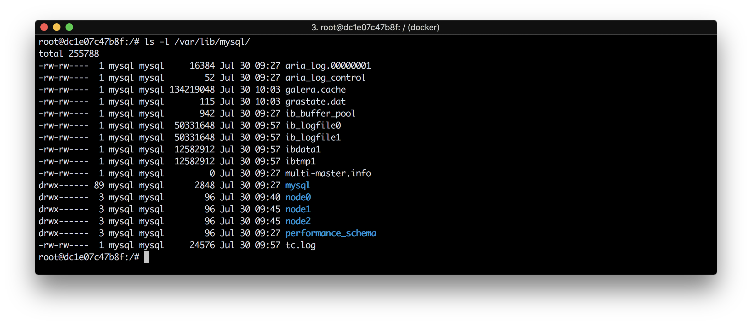The height and width of the screenshot is (325, 752).
Task: Click the green zoom button
Action: [x=69, y=27]
